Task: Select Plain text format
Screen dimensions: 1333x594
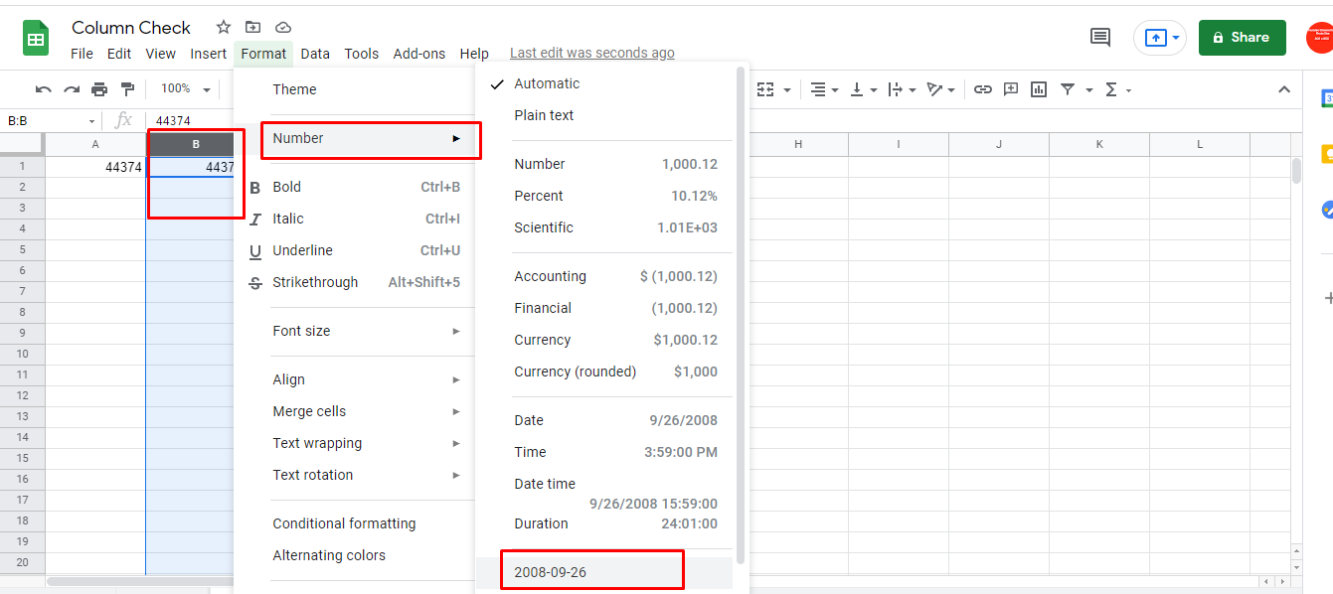Action: click(605, 115)
